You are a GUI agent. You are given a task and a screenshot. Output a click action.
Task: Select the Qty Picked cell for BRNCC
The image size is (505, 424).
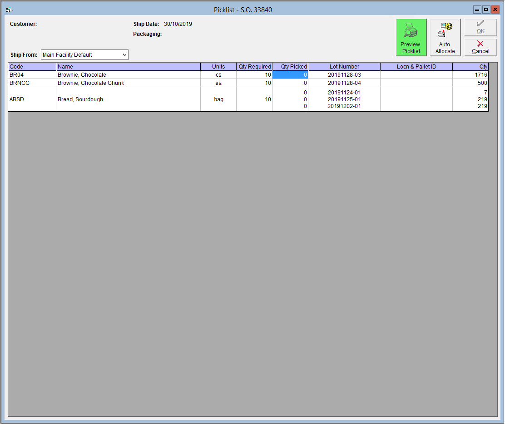point(290,83)
